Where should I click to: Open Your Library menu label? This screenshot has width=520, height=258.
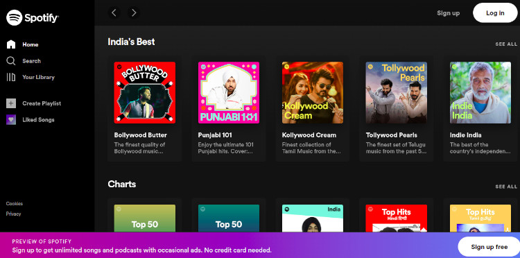click(38, 77)
